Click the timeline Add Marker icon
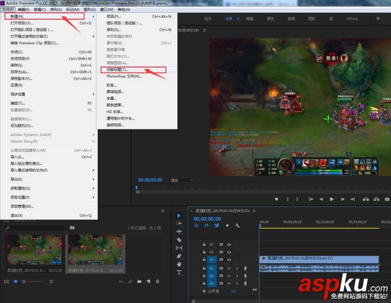This screenshot has height=303, width=391. (x=227, y=225)
